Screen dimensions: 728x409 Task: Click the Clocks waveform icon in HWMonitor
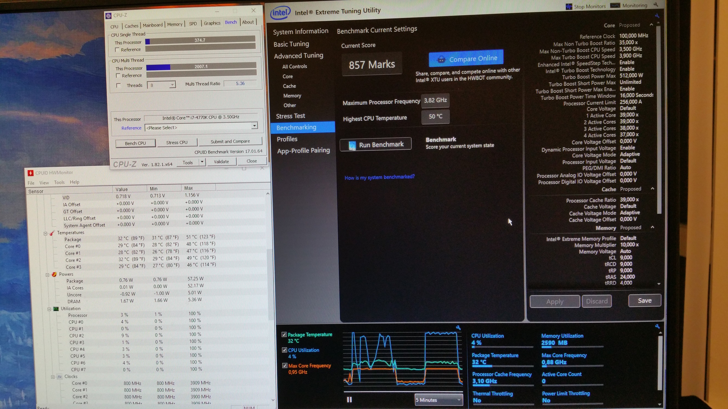(x=59, y=376)
